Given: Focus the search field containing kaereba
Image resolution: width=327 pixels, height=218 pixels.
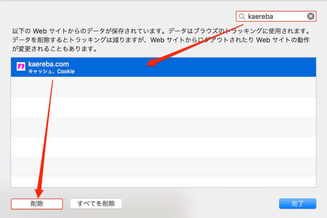Looking at the screenshot, I should pyautogui.click(x=276, y=16).
